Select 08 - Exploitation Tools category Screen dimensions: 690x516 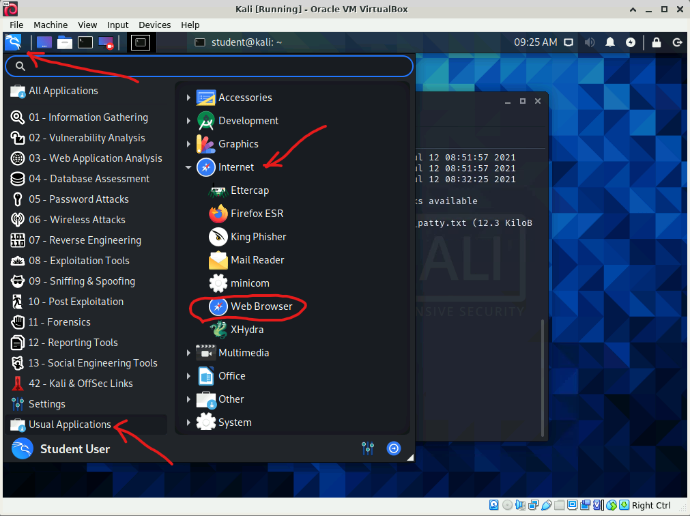[x=86, y=261]
